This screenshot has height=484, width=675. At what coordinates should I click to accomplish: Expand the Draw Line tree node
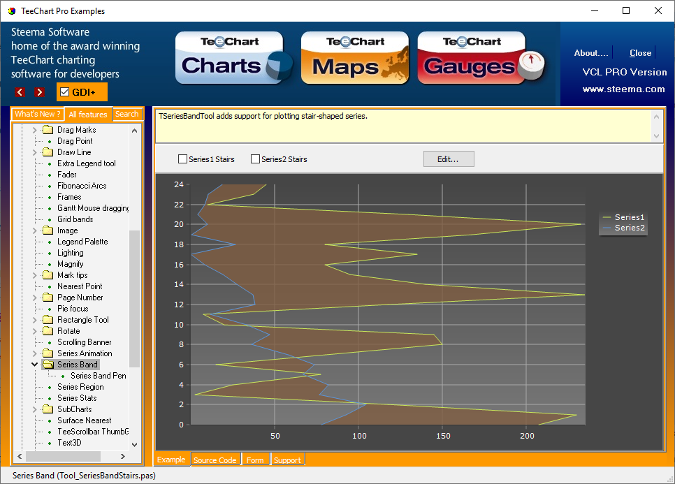[x=34, y=152]
